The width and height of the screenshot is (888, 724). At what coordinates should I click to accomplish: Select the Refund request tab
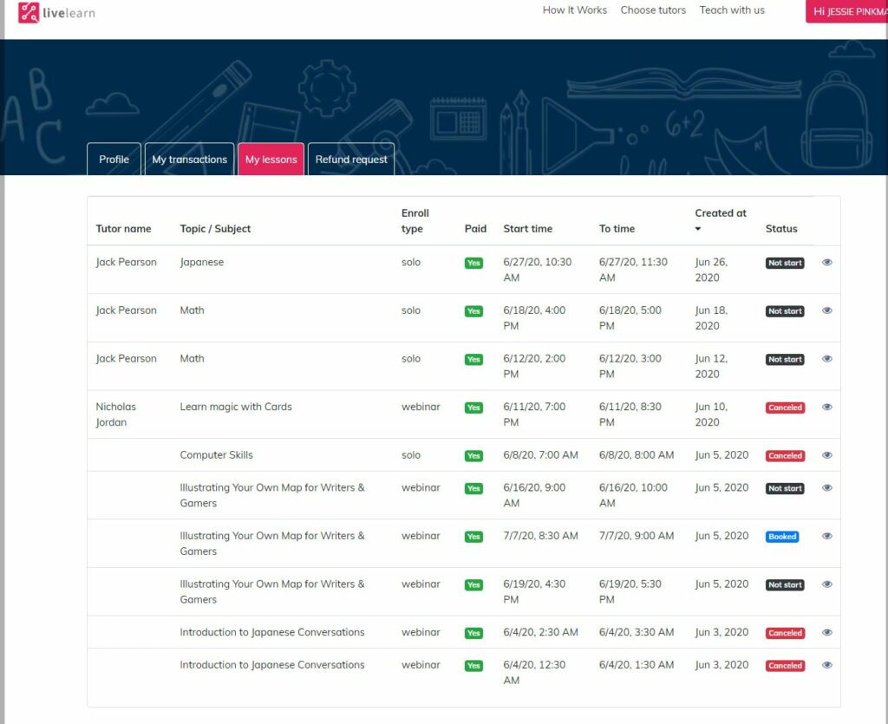[351, 160]
